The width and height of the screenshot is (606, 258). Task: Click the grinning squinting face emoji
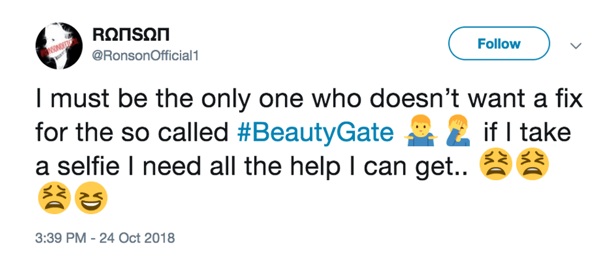(x=90, y=199)
